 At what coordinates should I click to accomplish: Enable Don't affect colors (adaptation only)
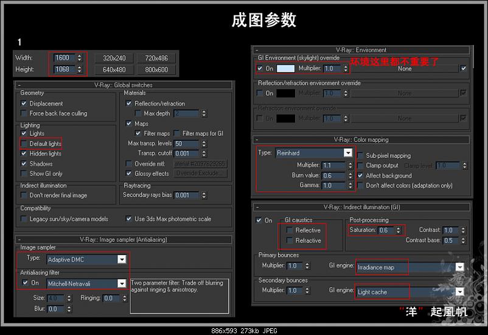tap(360, 185)
